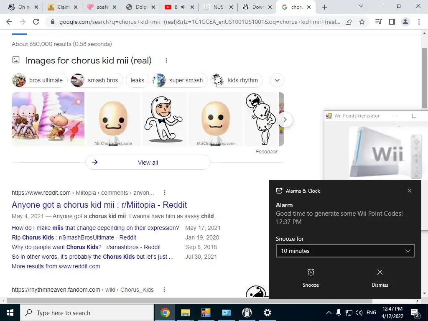Expand more image filter chips
Image resolution: width=428 pixels, height=321 pixels.
pos(277,80)
